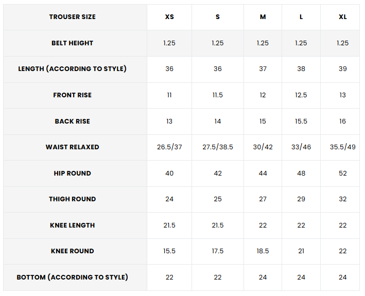The height and width of the screenshot is (296, 365).
Task: Click the hip round value 52
Action: click(x=343, y=173)
